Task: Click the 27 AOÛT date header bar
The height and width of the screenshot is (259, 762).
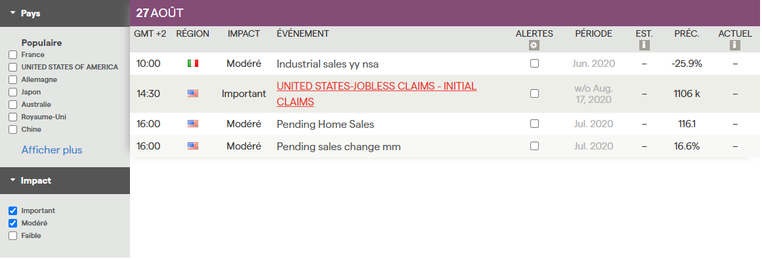Action: [445, 13]
